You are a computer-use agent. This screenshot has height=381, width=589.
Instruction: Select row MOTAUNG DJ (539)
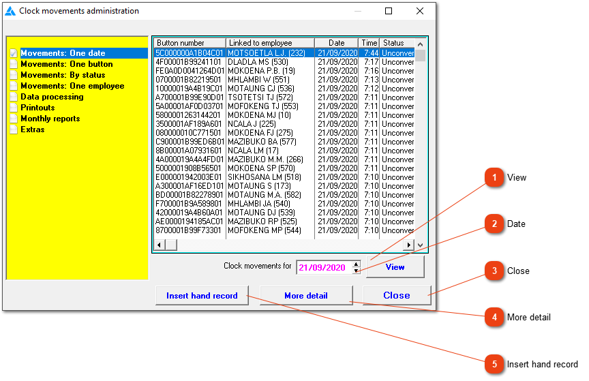tap(284, 213)
